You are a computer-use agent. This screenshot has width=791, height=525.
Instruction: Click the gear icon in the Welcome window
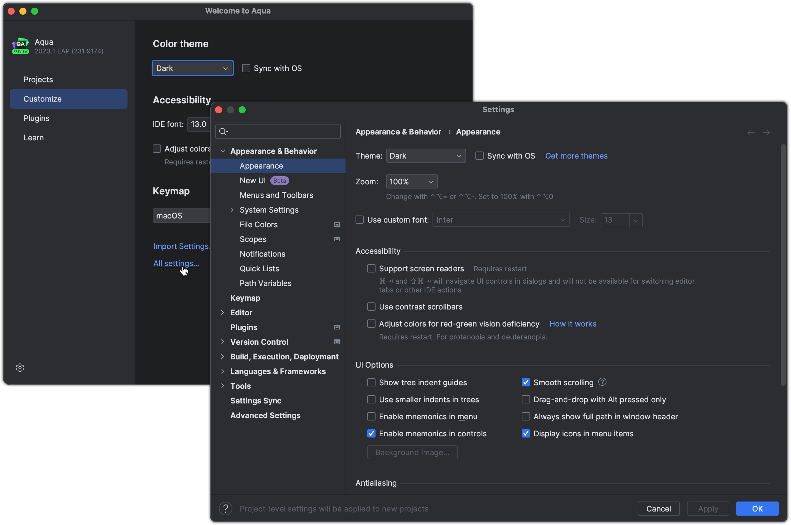pos(20,368)
